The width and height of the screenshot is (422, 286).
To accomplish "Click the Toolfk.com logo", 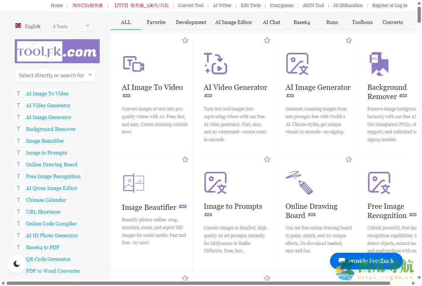I will click(x=57, y=51).
